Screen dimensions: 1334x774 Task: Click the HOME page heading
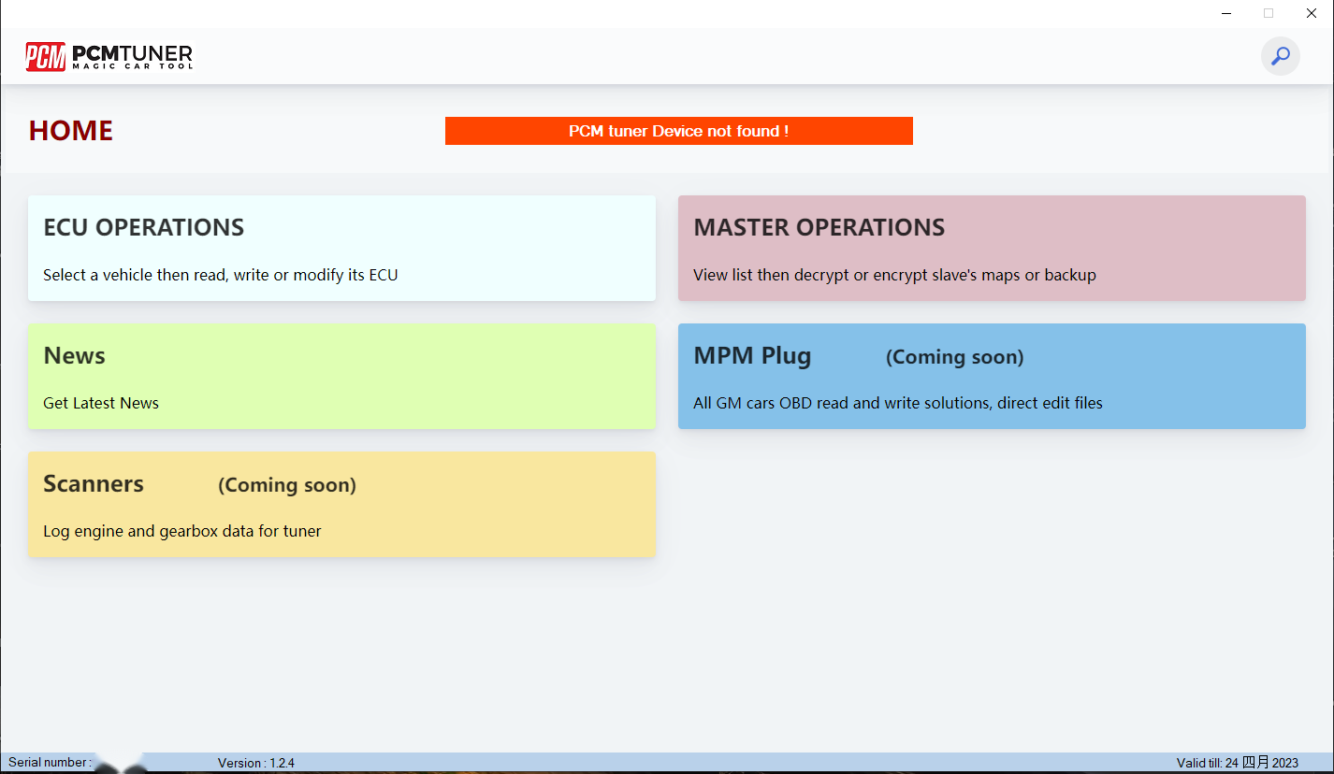click(x=71, y=131)
